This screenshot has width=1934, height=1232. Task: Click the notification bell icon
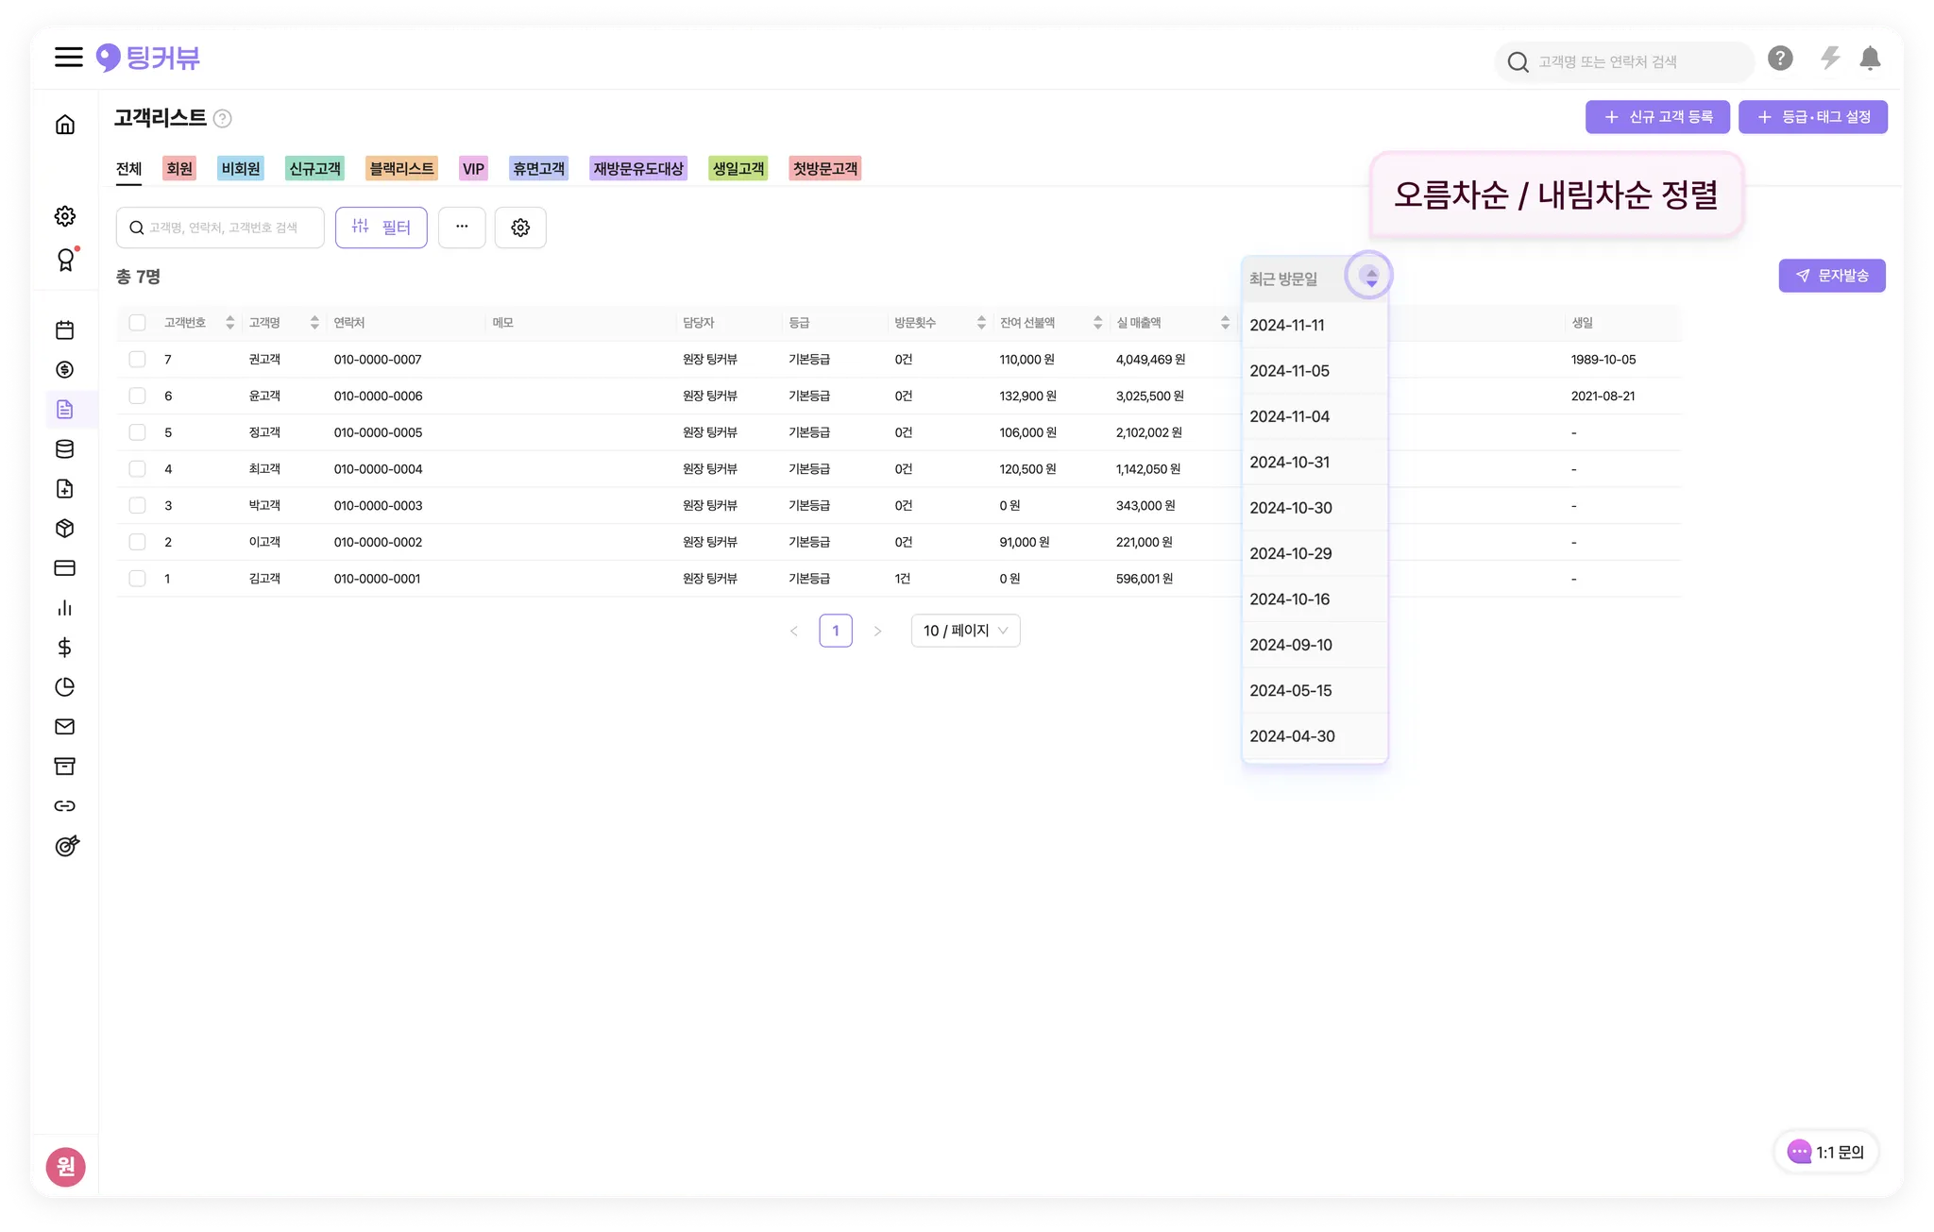point(1869,59)
